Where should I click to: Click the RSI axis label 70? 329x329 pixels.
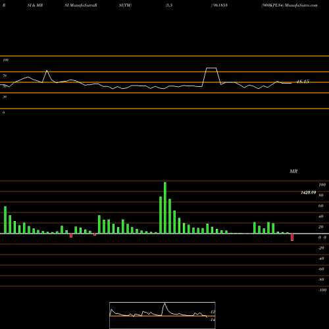coord(5,76)
